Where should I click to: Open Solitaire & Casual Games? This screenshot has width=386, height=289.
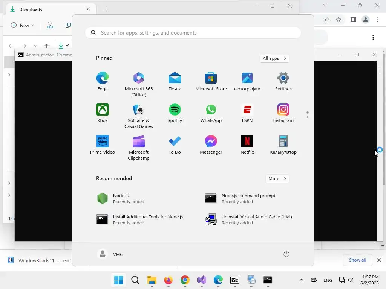pyautogui.click(x=139, y=116)
